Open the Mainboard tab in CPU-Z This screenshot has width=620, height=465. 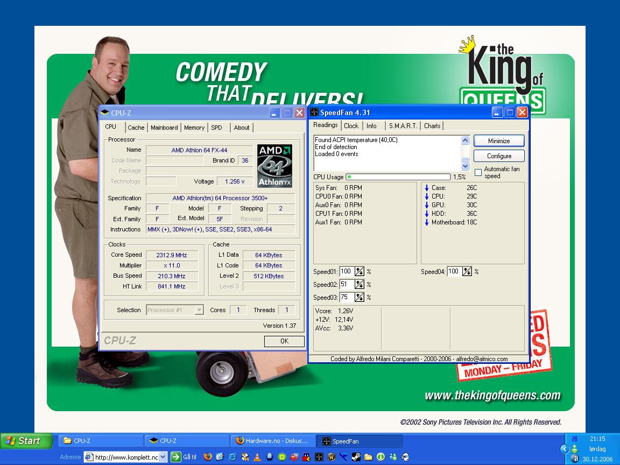164,128
